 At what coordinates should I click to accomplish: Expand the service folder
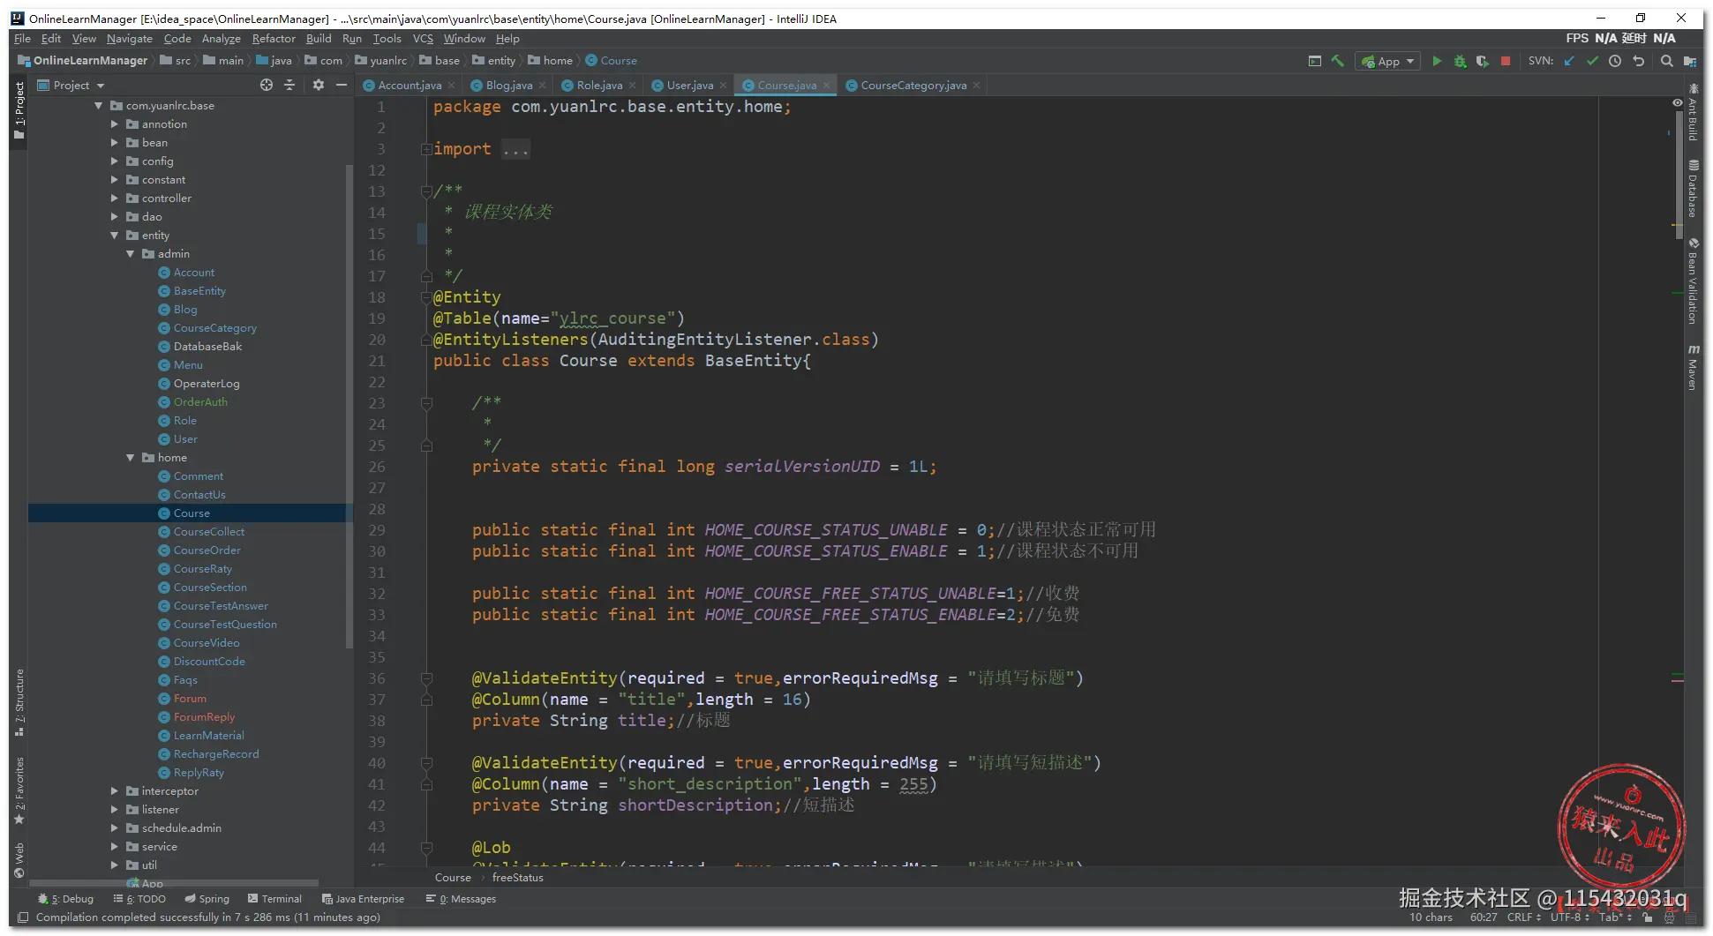115,847
